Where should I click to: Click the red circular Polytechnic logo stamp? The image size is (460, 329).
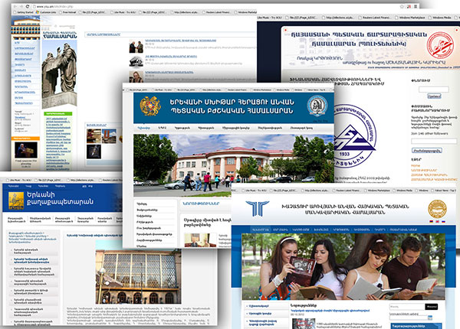pyautogui.click(x=440, y=45)
